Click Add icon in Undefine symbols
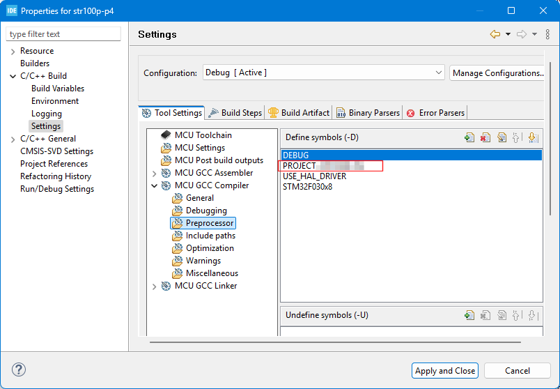 click(469, 315)
